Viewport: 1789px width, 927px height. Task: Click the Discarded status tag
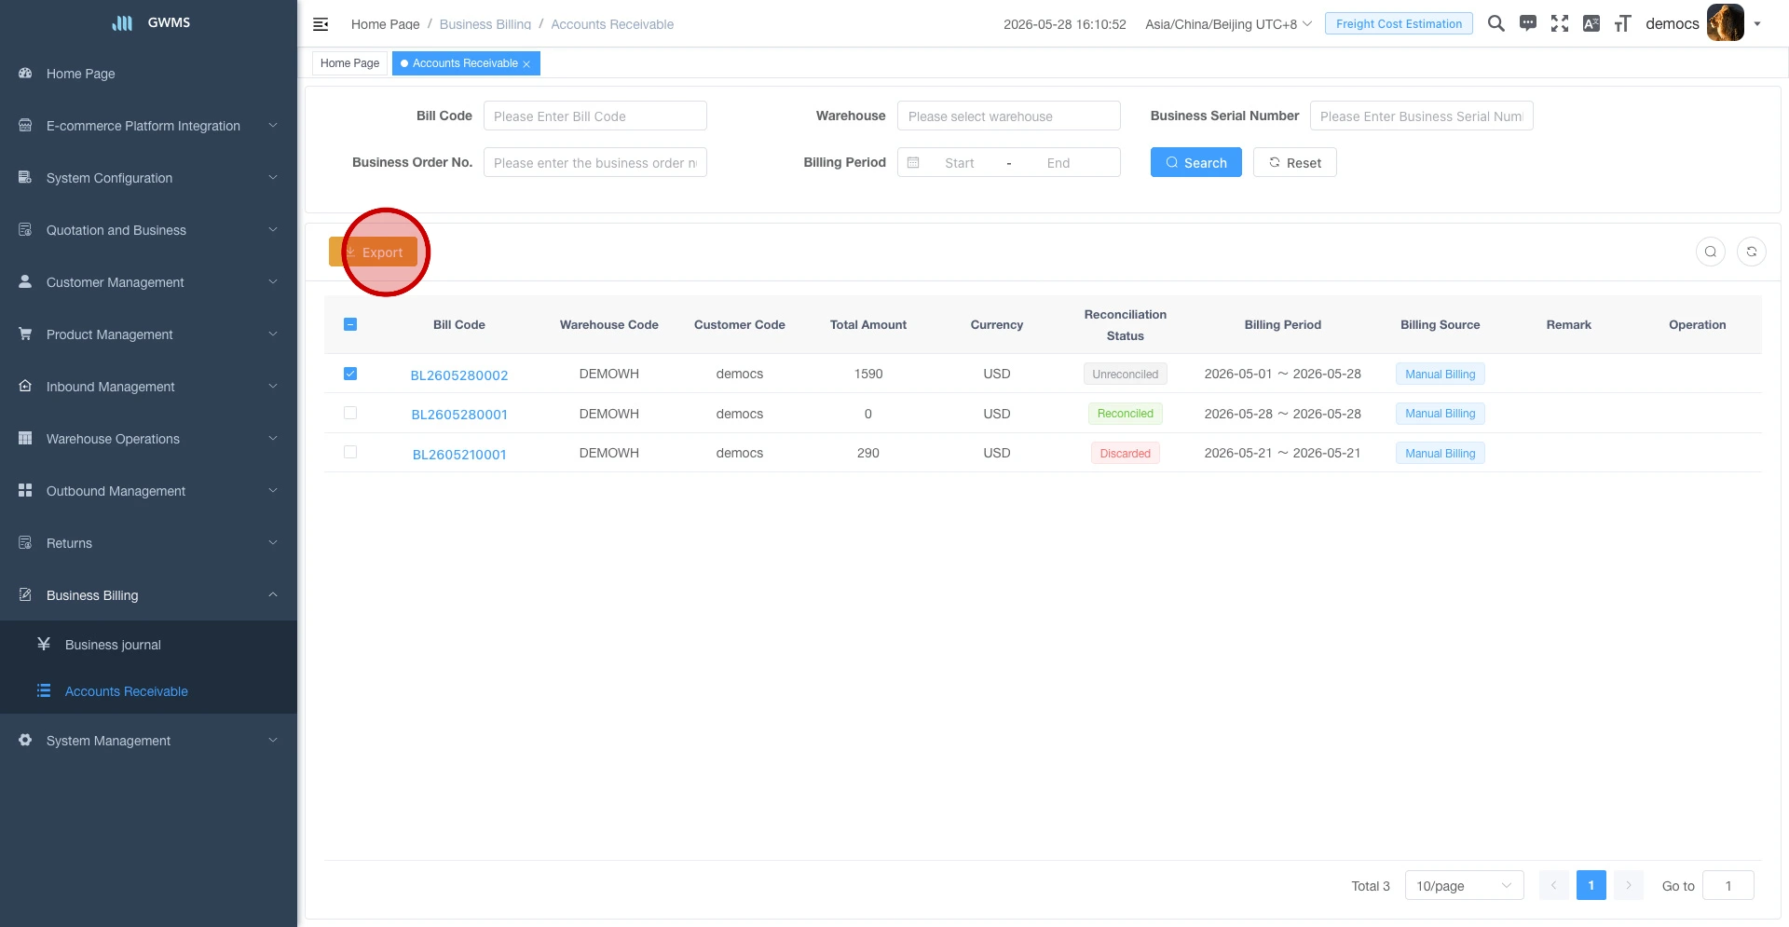1126,453
